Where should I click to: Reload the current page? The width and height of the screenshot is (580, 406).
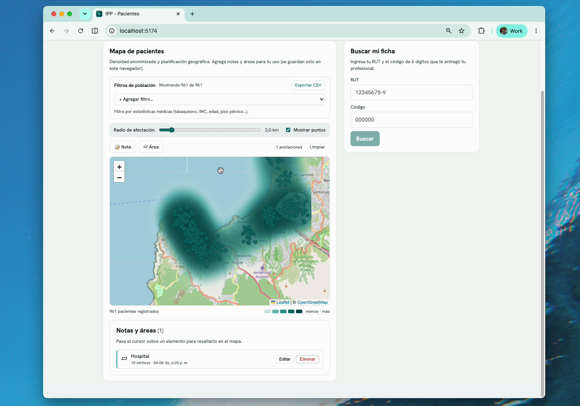(x=81, y=31)
